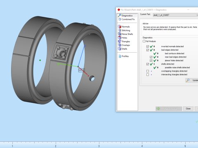Click the Diagnostics magnifier icon

click(x=120, y=15)
